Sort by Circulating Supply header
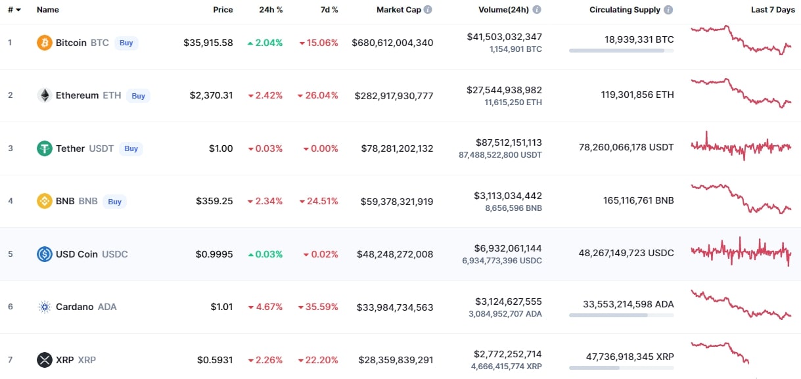 tap(625, 10)
